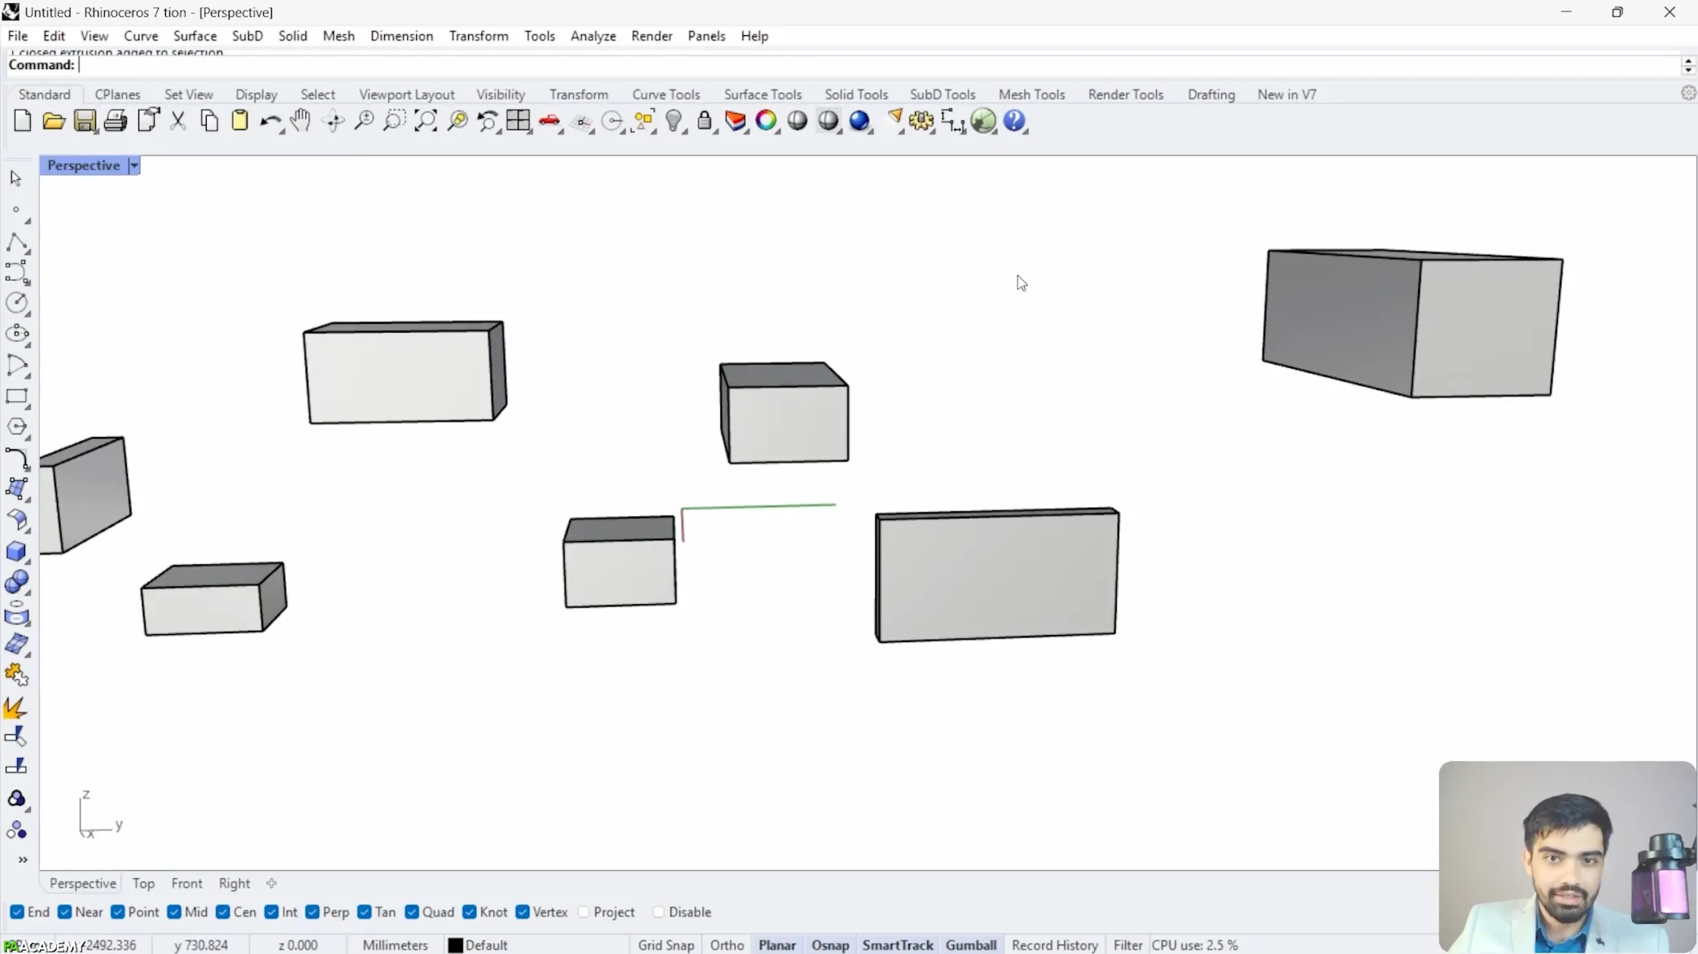Select the Circle tool in sidebar

tap(16, 302)
